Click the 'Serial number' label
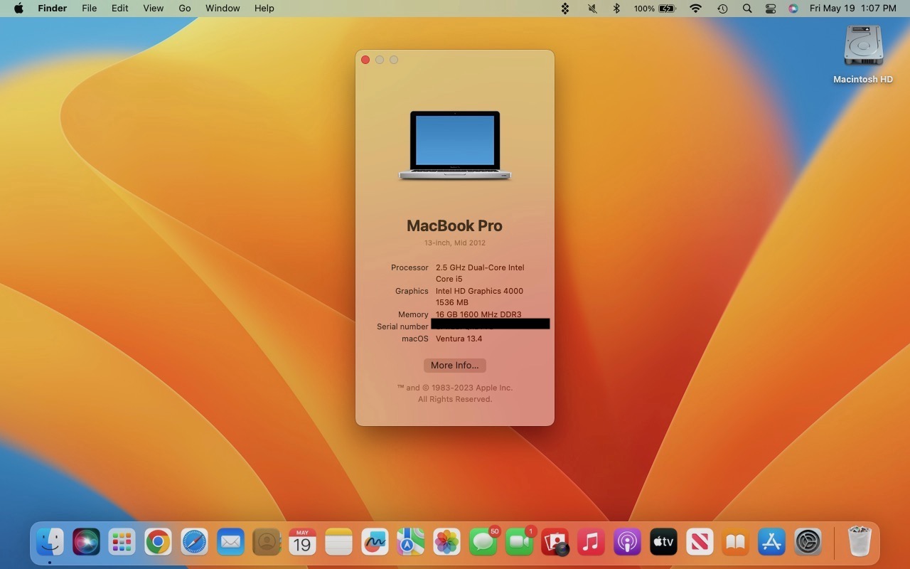The width and height of the screenshot is (910, 569). click(x=402, y=327)
